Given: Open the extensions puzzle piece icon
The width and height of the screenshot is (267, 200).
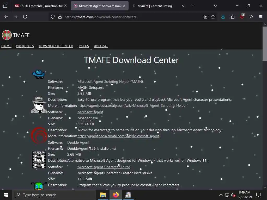Looking at the screenshot, I should tap(233, 17).
